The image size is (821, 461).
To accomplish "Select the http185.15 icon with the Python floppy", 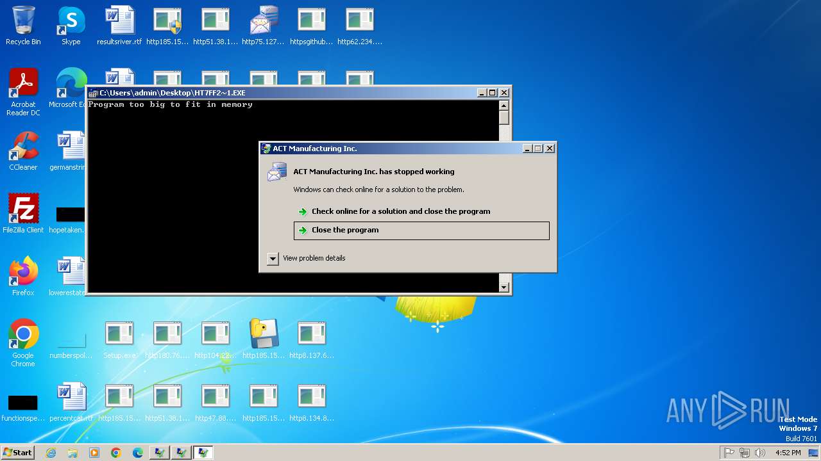I will (x=264, y=339).
